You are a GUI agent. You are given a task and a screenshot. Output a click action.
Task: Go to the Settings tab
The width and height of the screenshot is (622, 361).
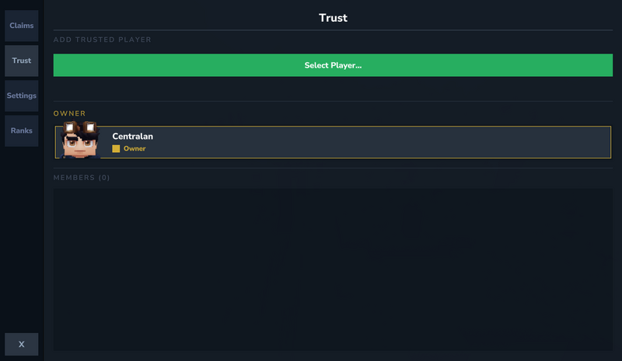[x=22, y=95]
